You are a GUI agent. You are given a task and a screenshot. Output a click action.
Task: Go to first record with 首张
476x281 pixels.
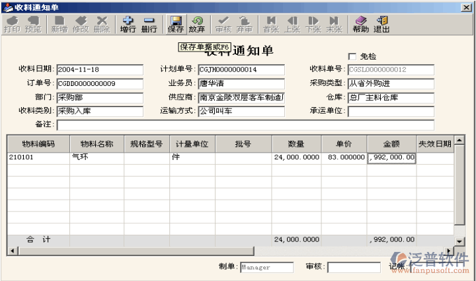[271, 24]
